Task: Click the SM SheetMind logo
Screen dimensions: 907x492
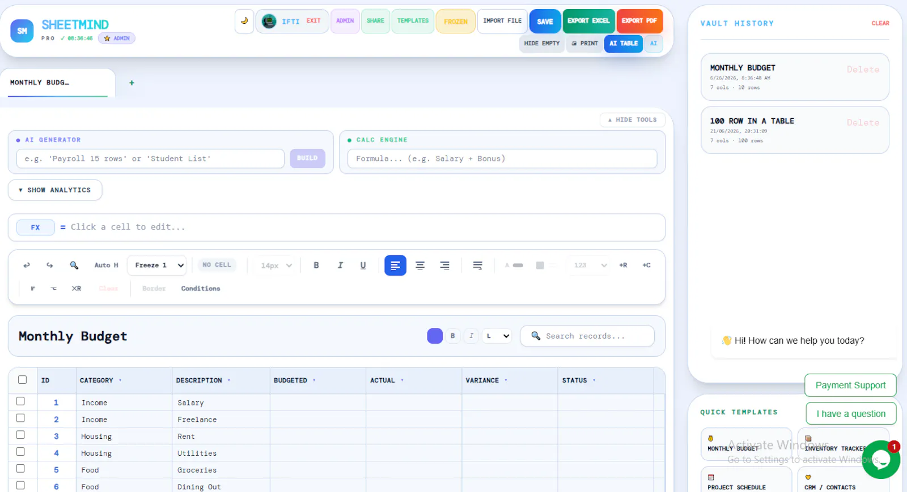Action: point(22,31)
